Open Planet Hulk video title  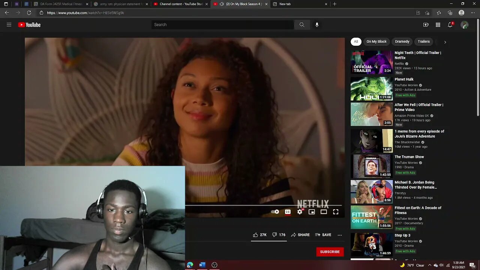pyautogui.click(x=404, y=79)
